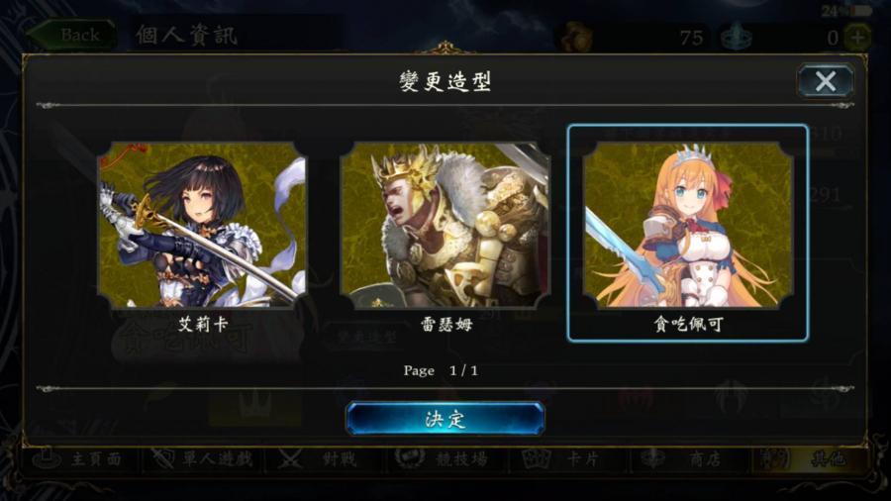Select the 雷瑟姆 character portrait
This screenshot has height=501, width=891.
click(x=445, y=225)
